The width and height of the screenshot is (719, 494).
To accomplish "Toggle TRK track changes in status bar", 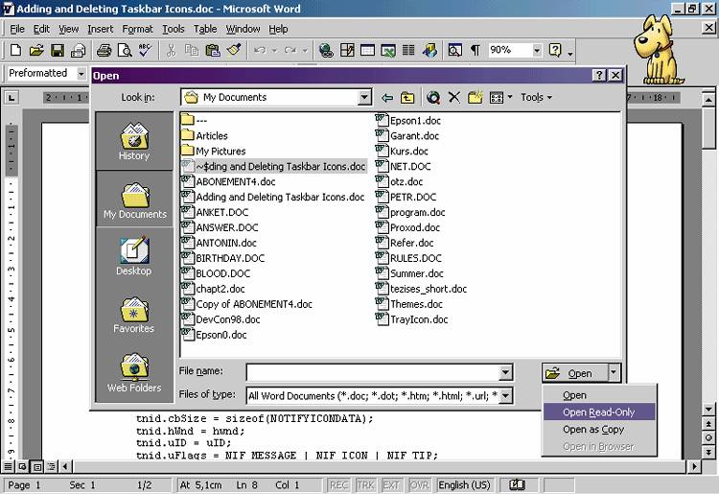I will tap(364, 484).
